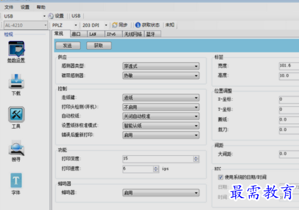Click the 同步 sync icon
The height and width of the screenshot is (210, 299).
(x=114, y=25)
